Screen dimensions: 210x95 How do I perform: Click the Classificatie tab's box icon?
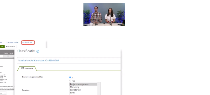pyautogui.click(x=22, y=68)
